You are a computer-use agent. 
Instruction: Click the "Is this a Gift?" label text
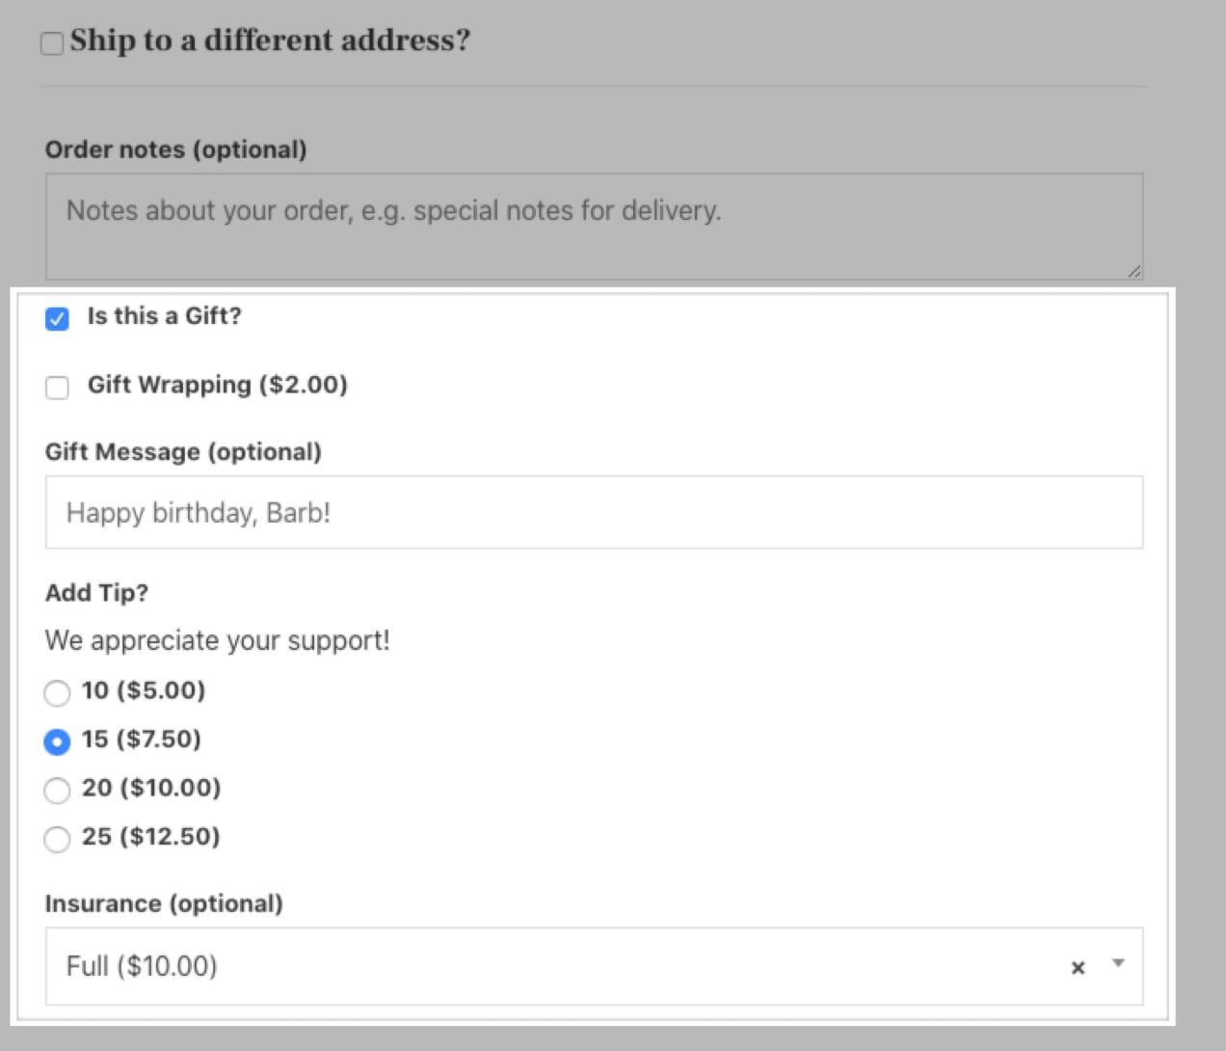(164, 316)
